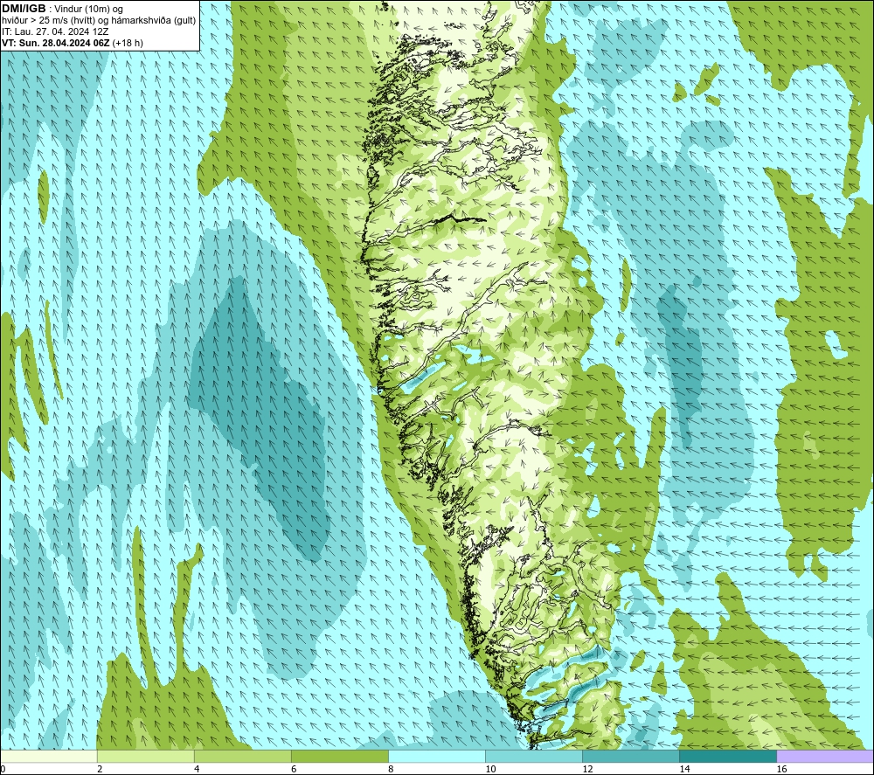
Task: Click the 'DMI/IGB : Vindur (10m) og' title line
Action: pos(62,9)
